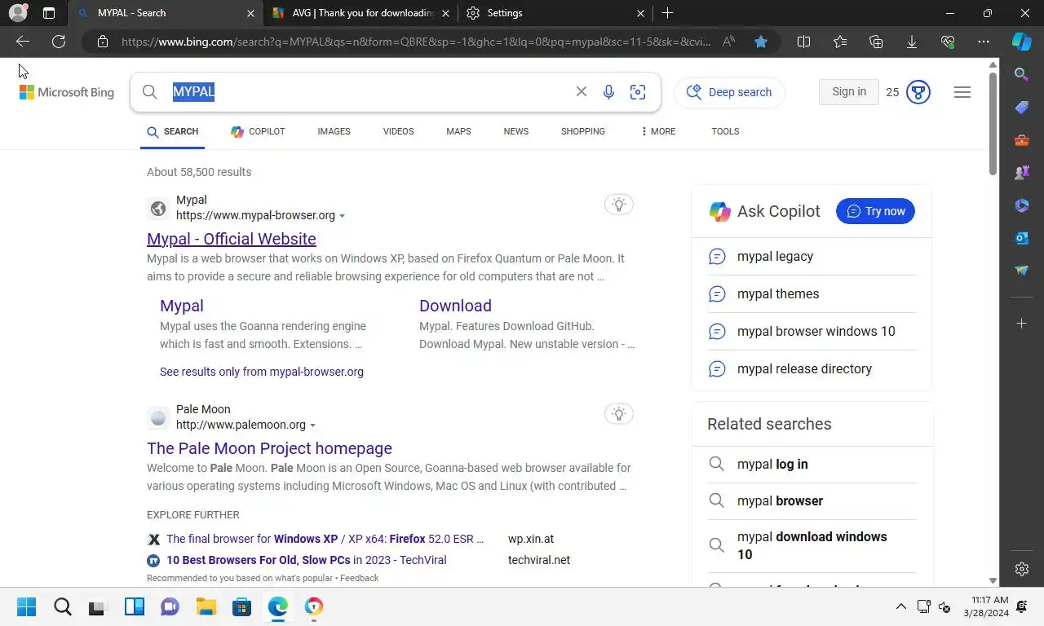The width and height of the screenshot is (1044, 626).
Task: Open the Download sublink for Mypal
Action: tap(455, 306)
